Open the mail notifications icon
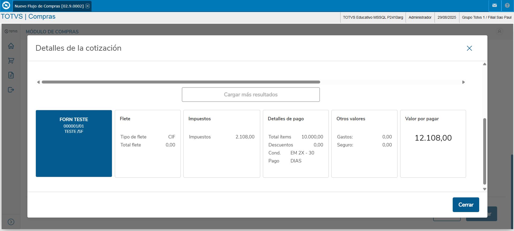The height and width of the screenshot is (231, 514). (x=494, y=6)
